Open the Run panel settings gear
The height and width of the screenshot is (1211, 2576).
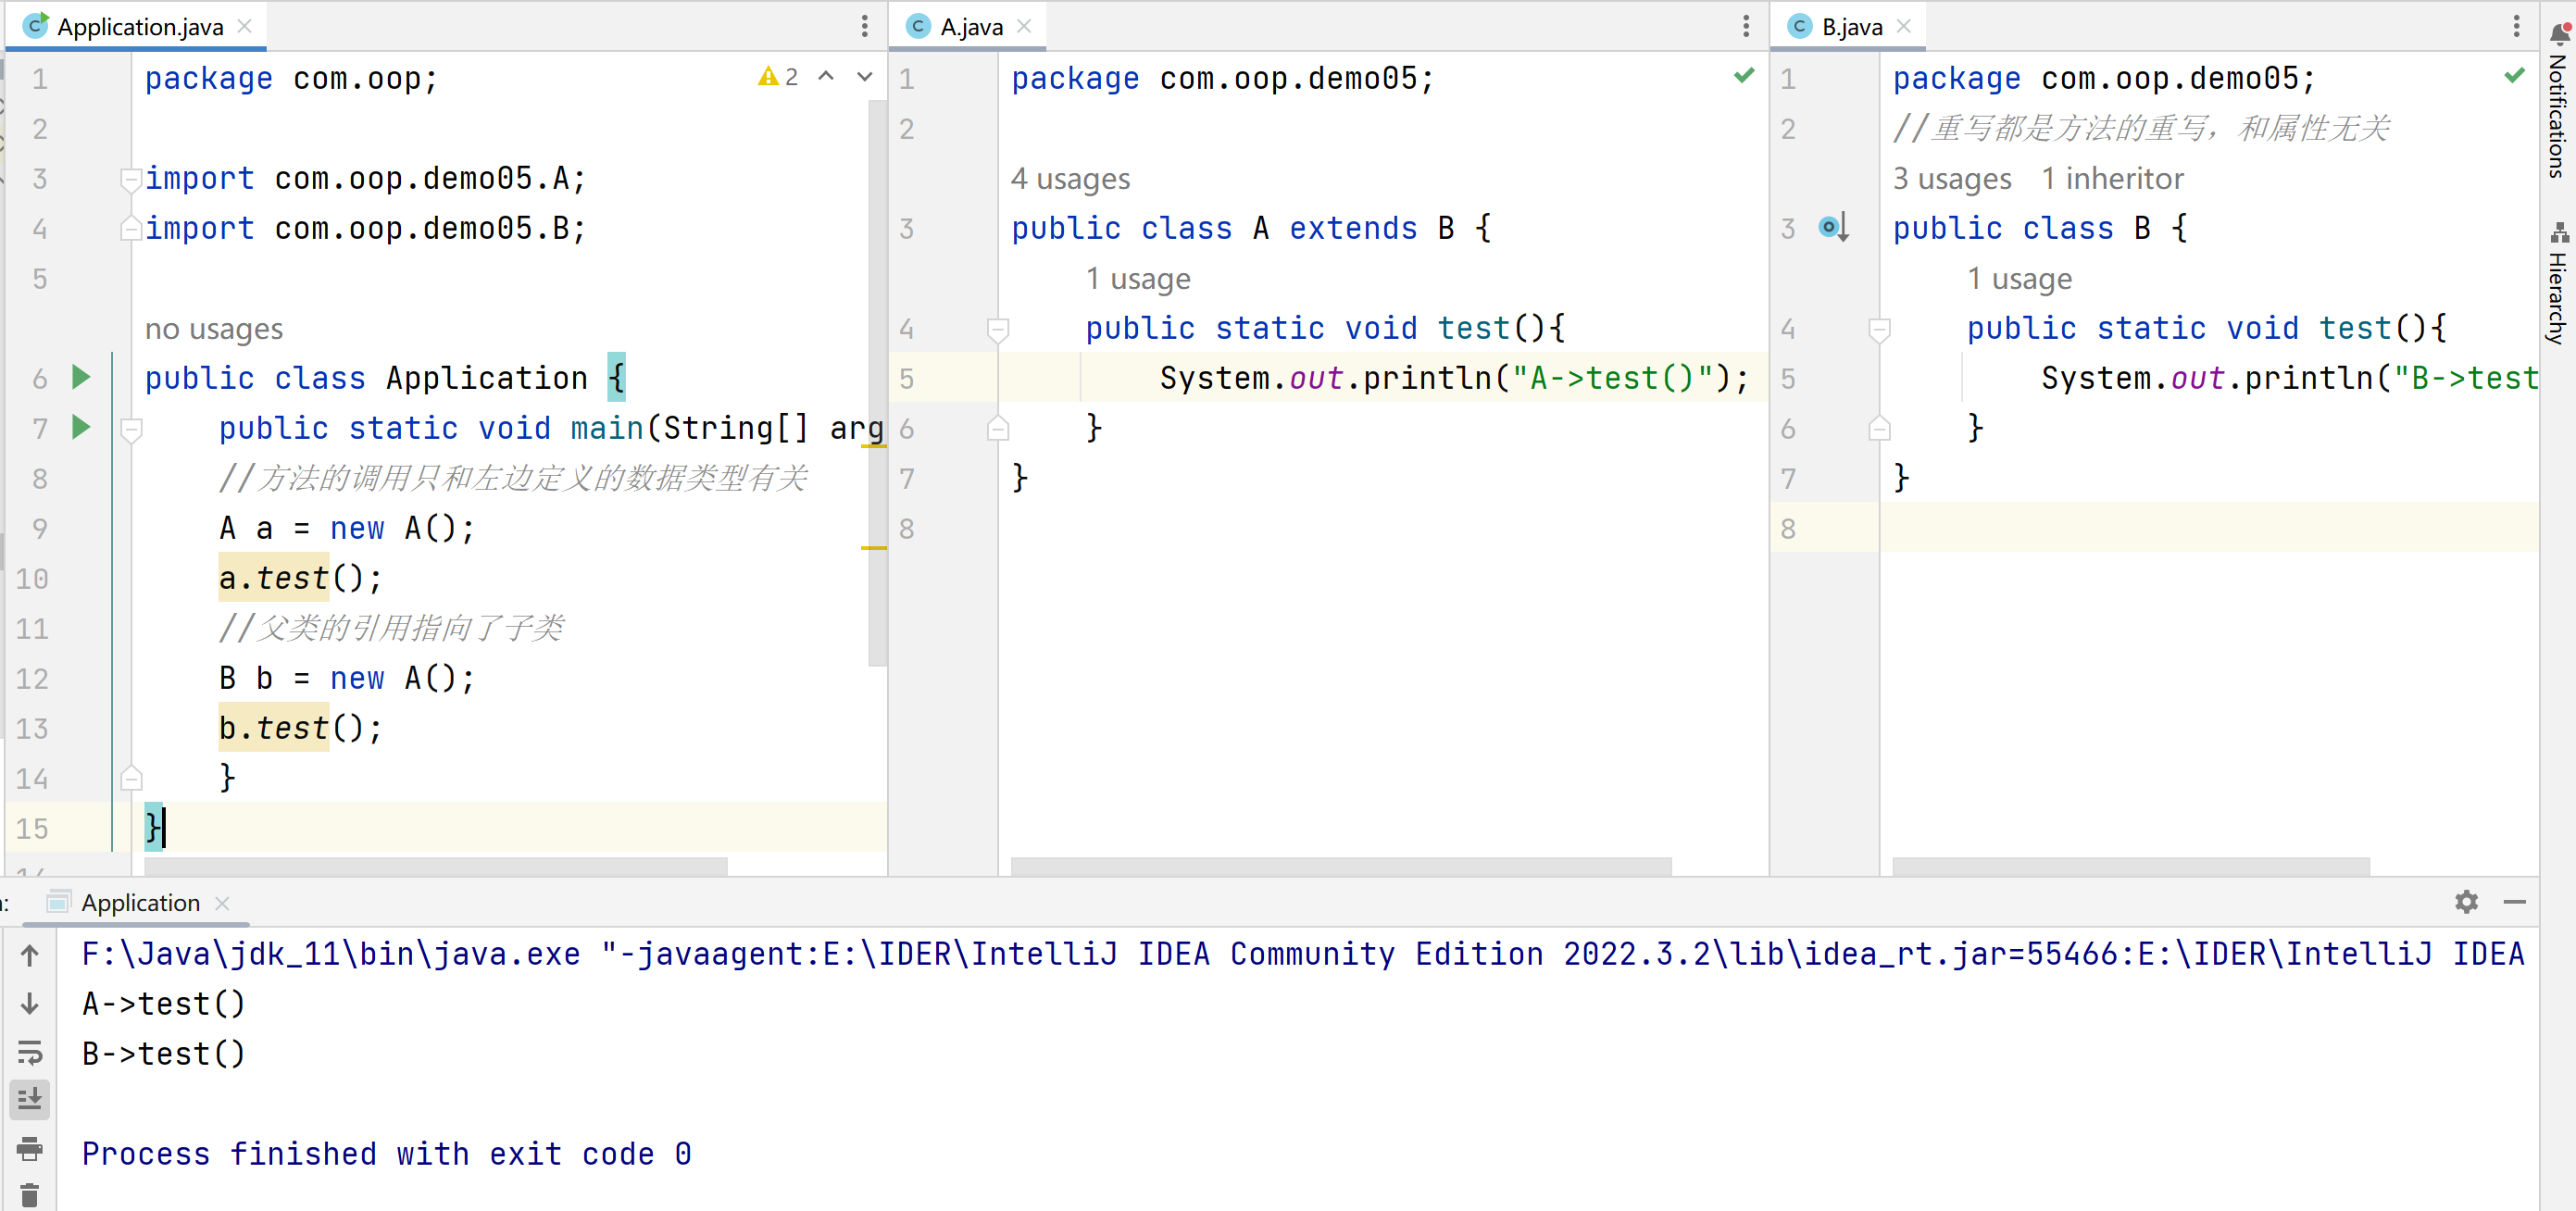click(x=2466, y=901)
